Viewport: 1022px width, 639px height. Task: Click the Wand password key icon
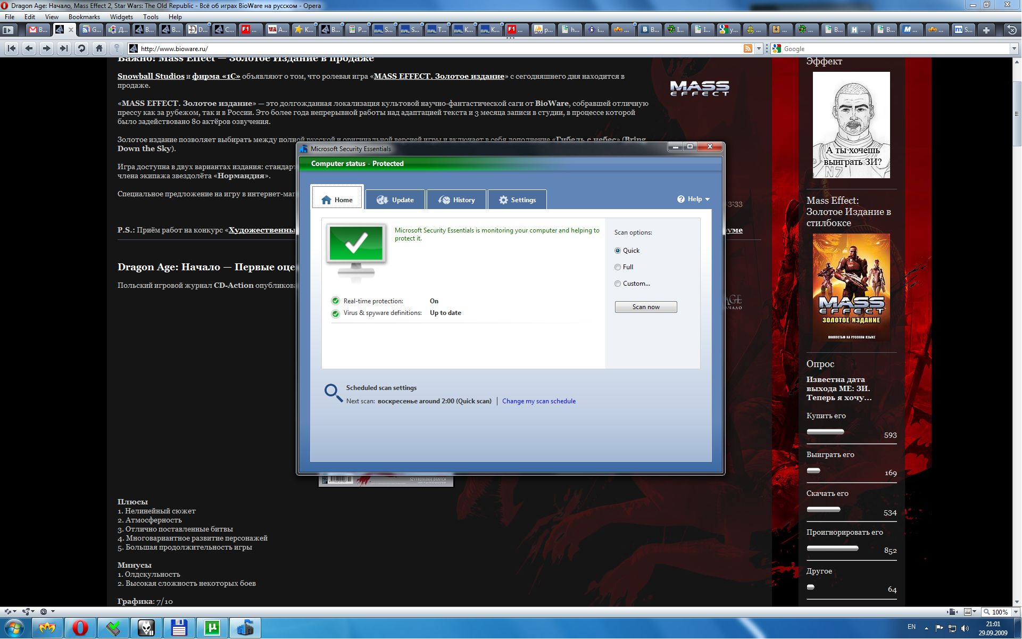(117, 48)
